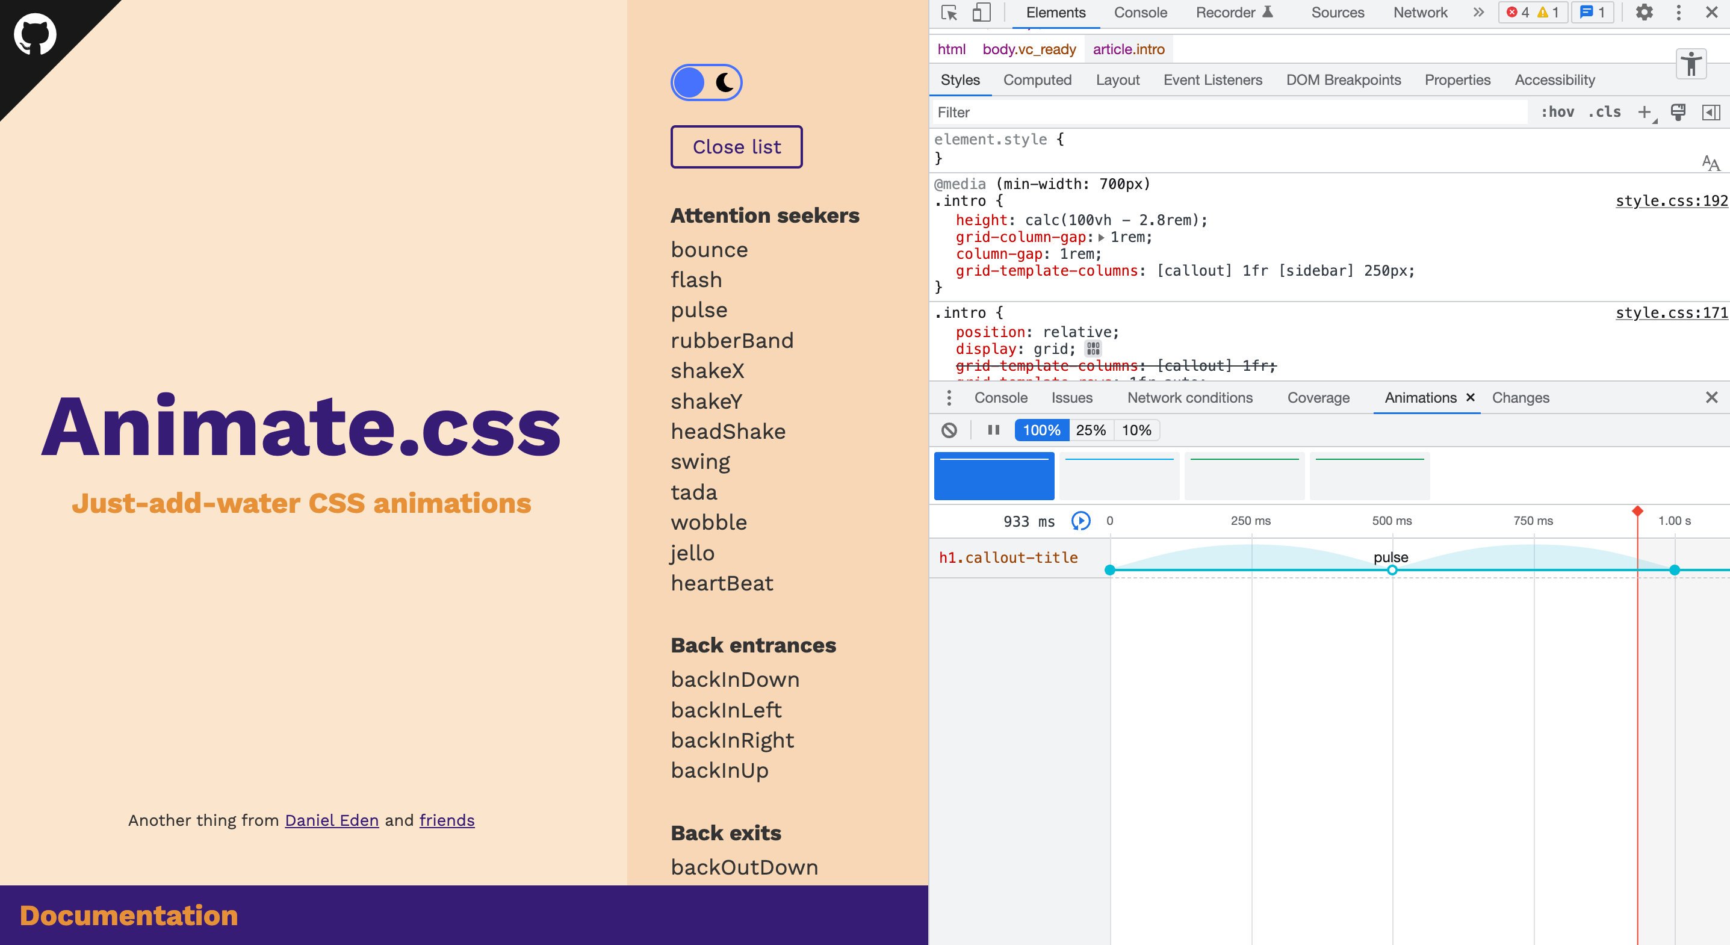Pause all animations button

click(x=993, y=430)
